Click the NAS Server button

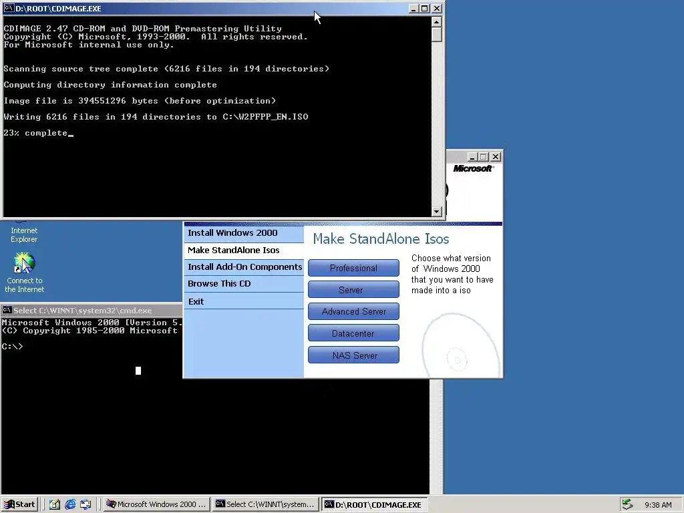(x=353, y=355)
